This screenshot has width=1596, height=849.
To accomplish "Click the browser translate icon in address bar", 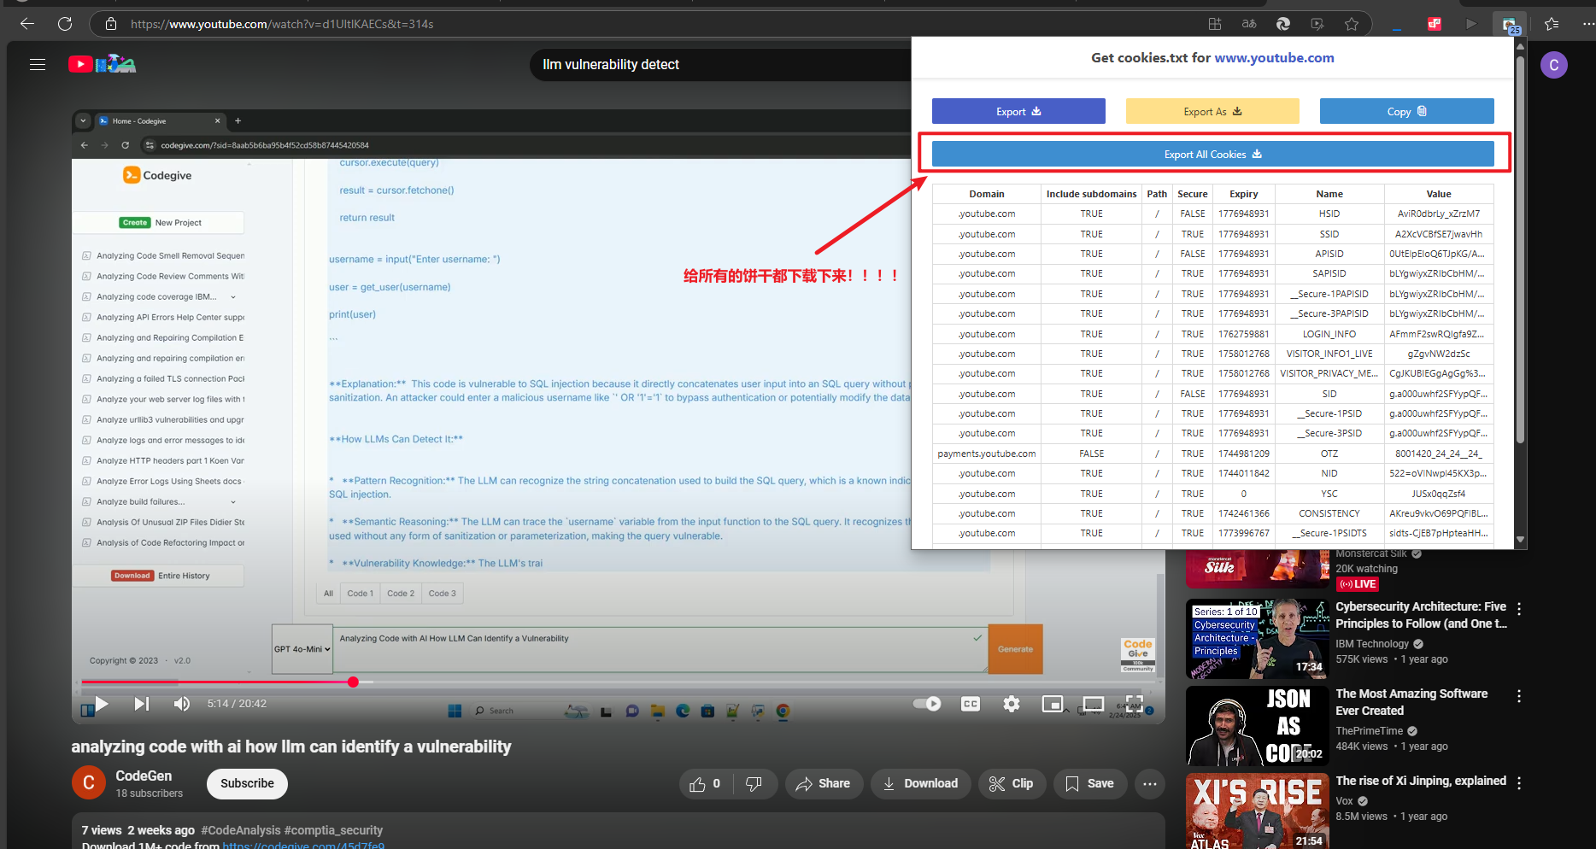I will tap(1249, 24).
